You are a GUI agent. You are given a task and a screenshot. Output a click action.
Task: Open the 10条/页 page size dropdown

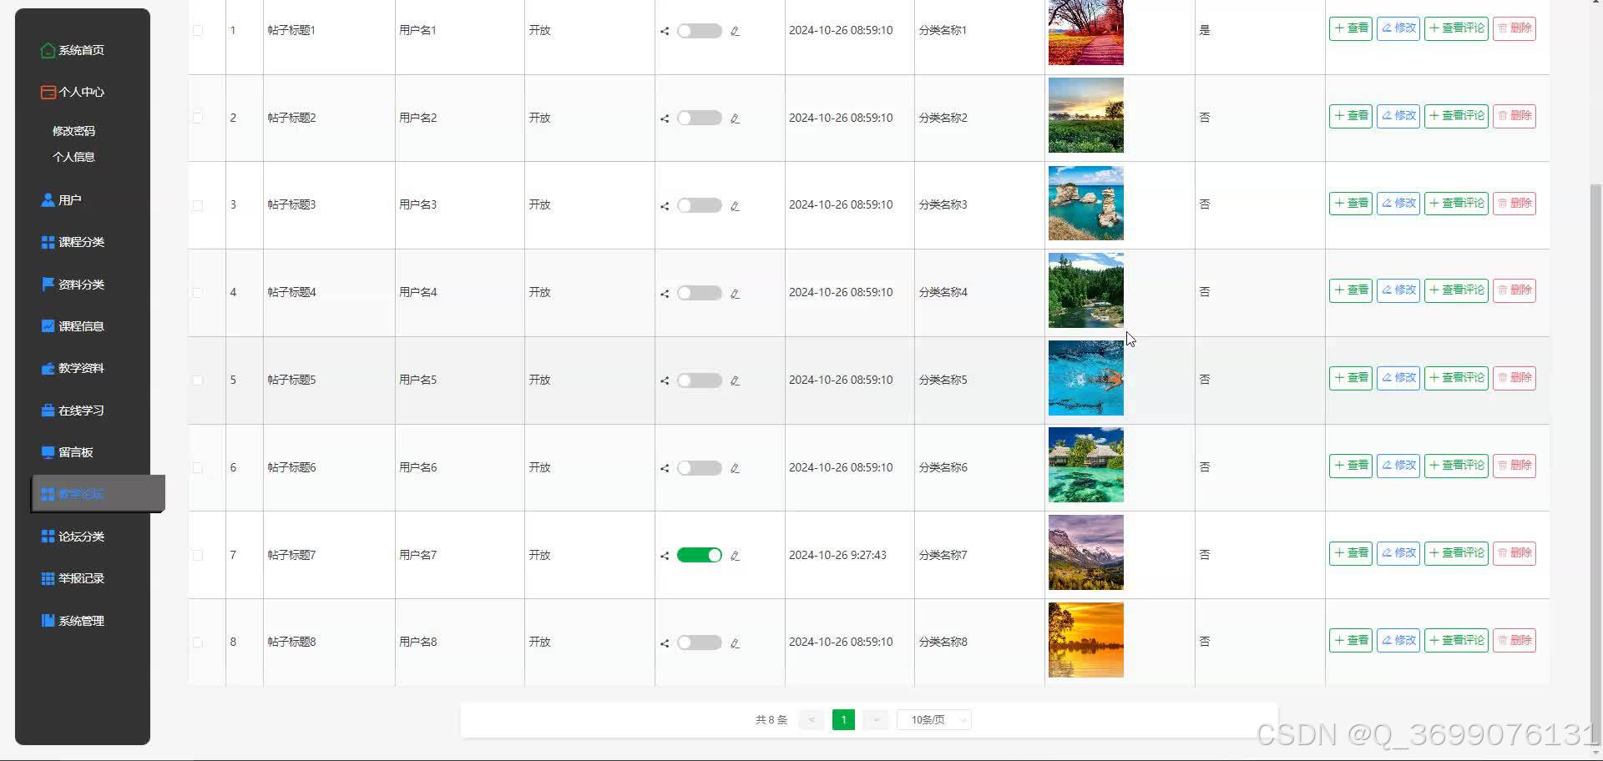pos(933,720)
